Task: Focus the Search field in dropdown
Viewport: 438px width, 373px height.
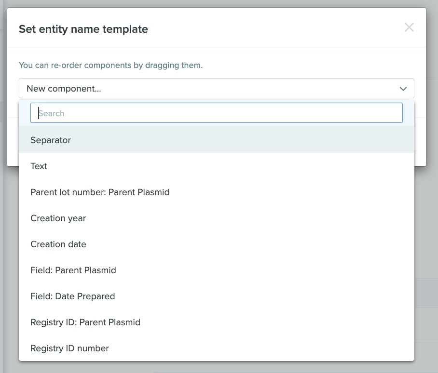Action: click(x=217, y=113)
